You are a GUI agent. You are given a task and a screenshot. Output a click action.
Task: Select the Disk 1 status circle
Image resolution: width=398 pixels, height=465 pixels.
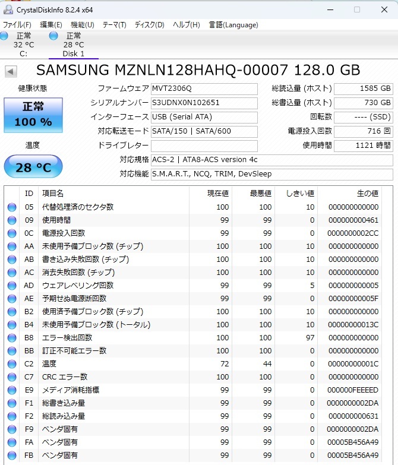point(53,36)
